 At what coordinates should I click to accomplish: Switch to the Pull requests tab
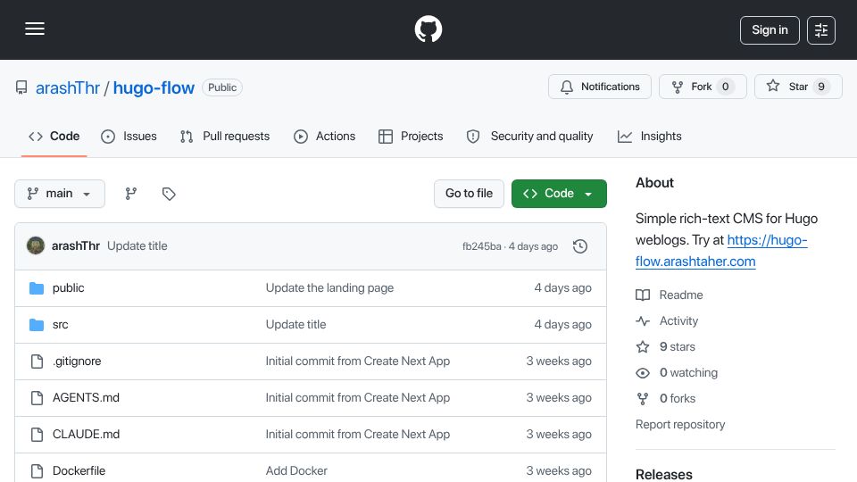(x=225, y=136)
